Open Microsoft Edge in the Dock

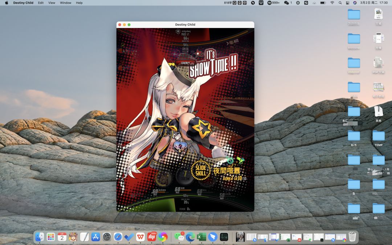click(190, 237)
